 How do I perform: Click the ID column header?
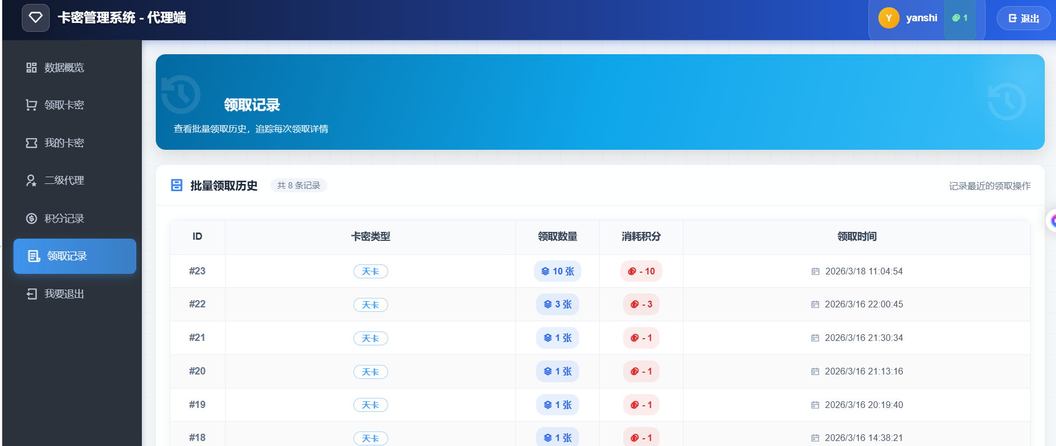[x=197, y=236]
